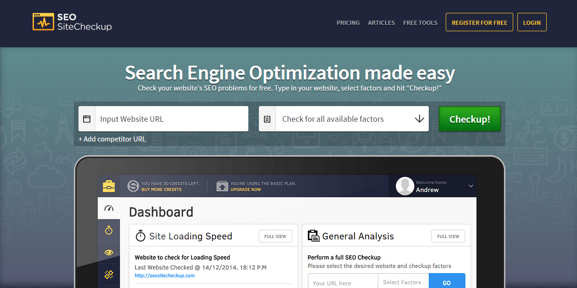Click the Perform a full SEO Checkup text
The width and height of the screenshot is (577, 288).
pyautogui.click(x=344, y=257)
